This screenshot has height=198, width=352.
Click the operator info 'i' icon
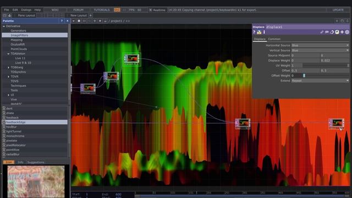point(264,32)
